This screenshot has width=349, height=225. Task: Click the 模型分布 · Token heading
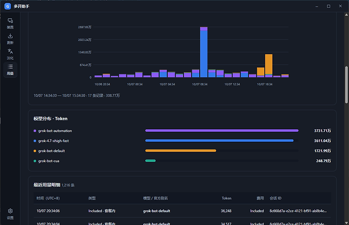pos(50,119)
